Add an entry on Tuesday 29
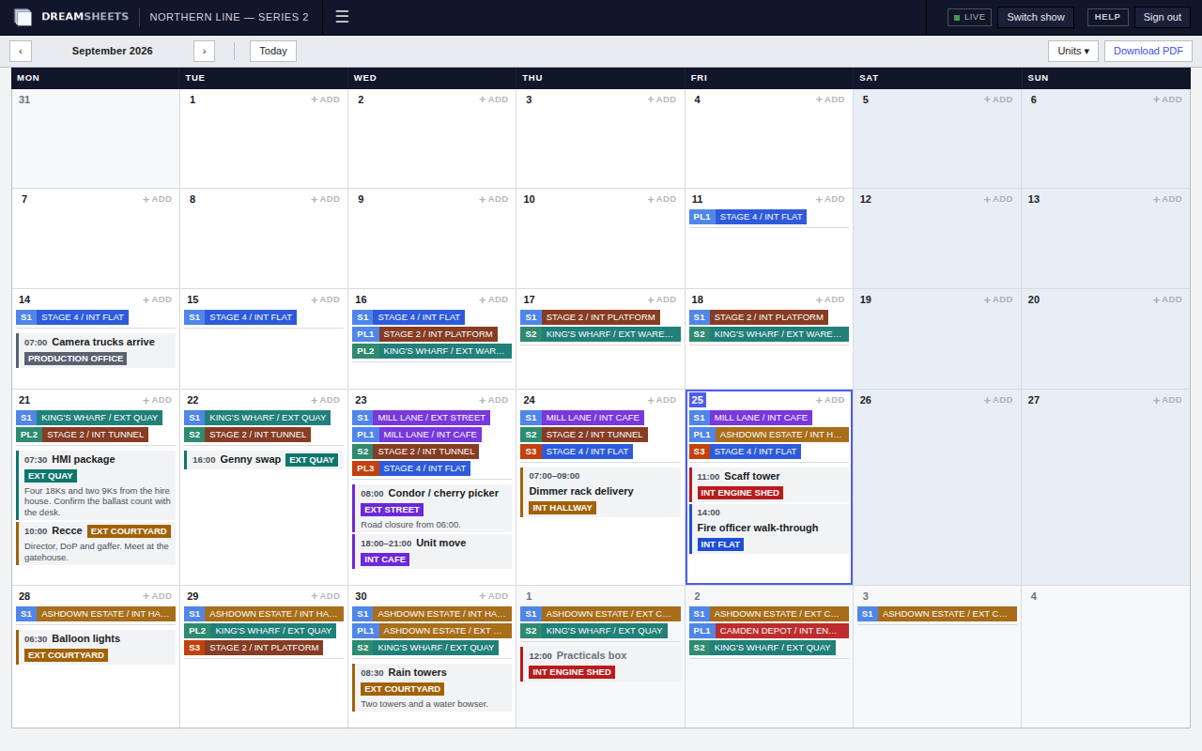Viewport: 1202px width, 751px height. point(326,596)
